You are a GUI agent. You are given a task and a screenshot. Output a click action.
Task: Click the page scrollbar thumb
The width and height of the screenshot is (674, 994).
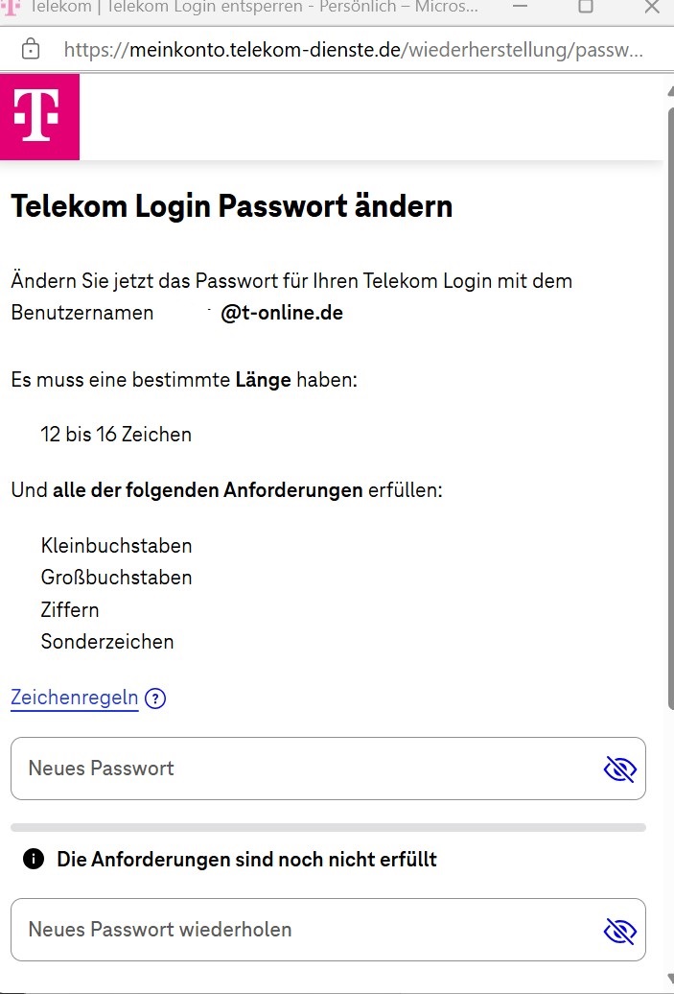(671, 409)
